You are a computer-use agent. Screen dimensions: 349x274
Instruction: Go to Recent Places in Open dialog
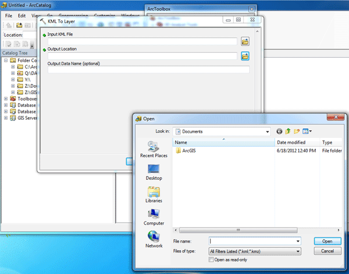coord(154,149)
